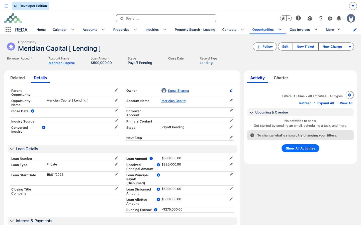The image size is (361, 225).
Task: Click the Follow button
Action: [x=265, y=46]
